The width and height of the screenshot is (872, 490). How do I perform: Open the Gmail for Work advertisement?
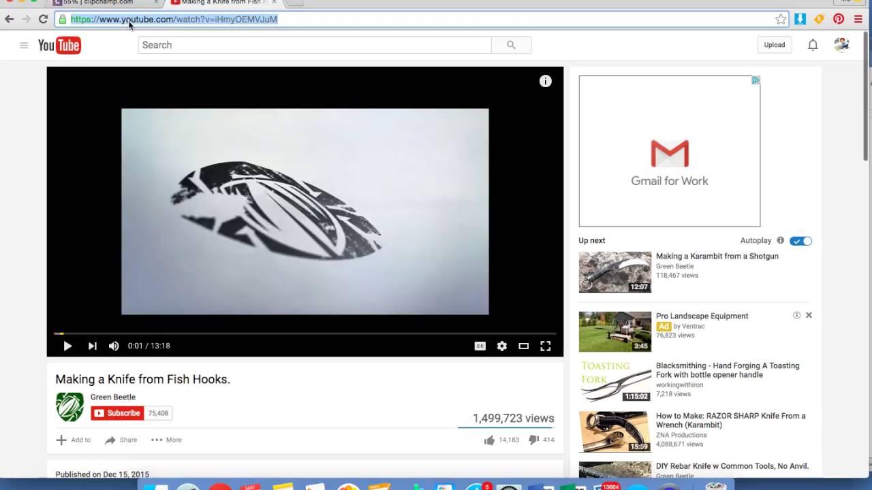(x=670, y=151)
